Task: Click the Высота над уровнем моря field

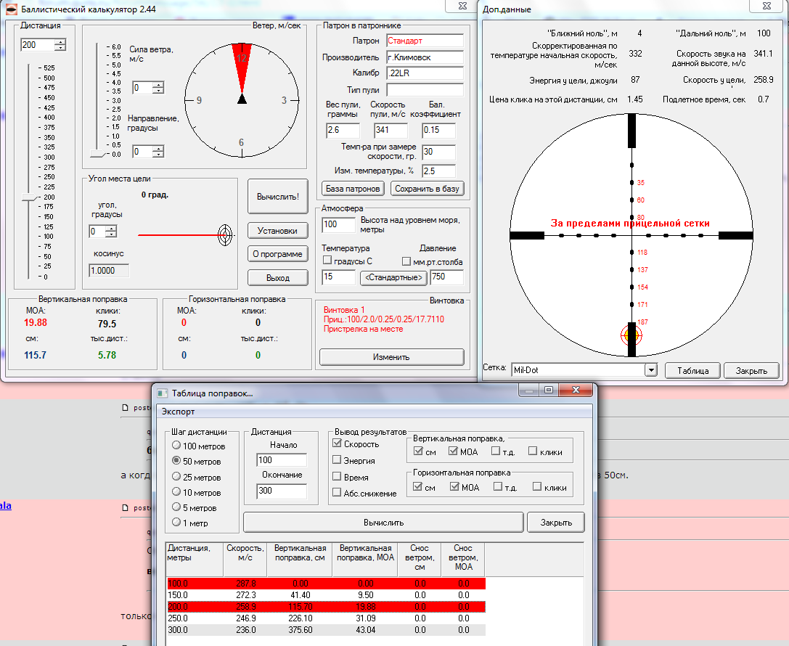Action: click(x=338, y=224)
